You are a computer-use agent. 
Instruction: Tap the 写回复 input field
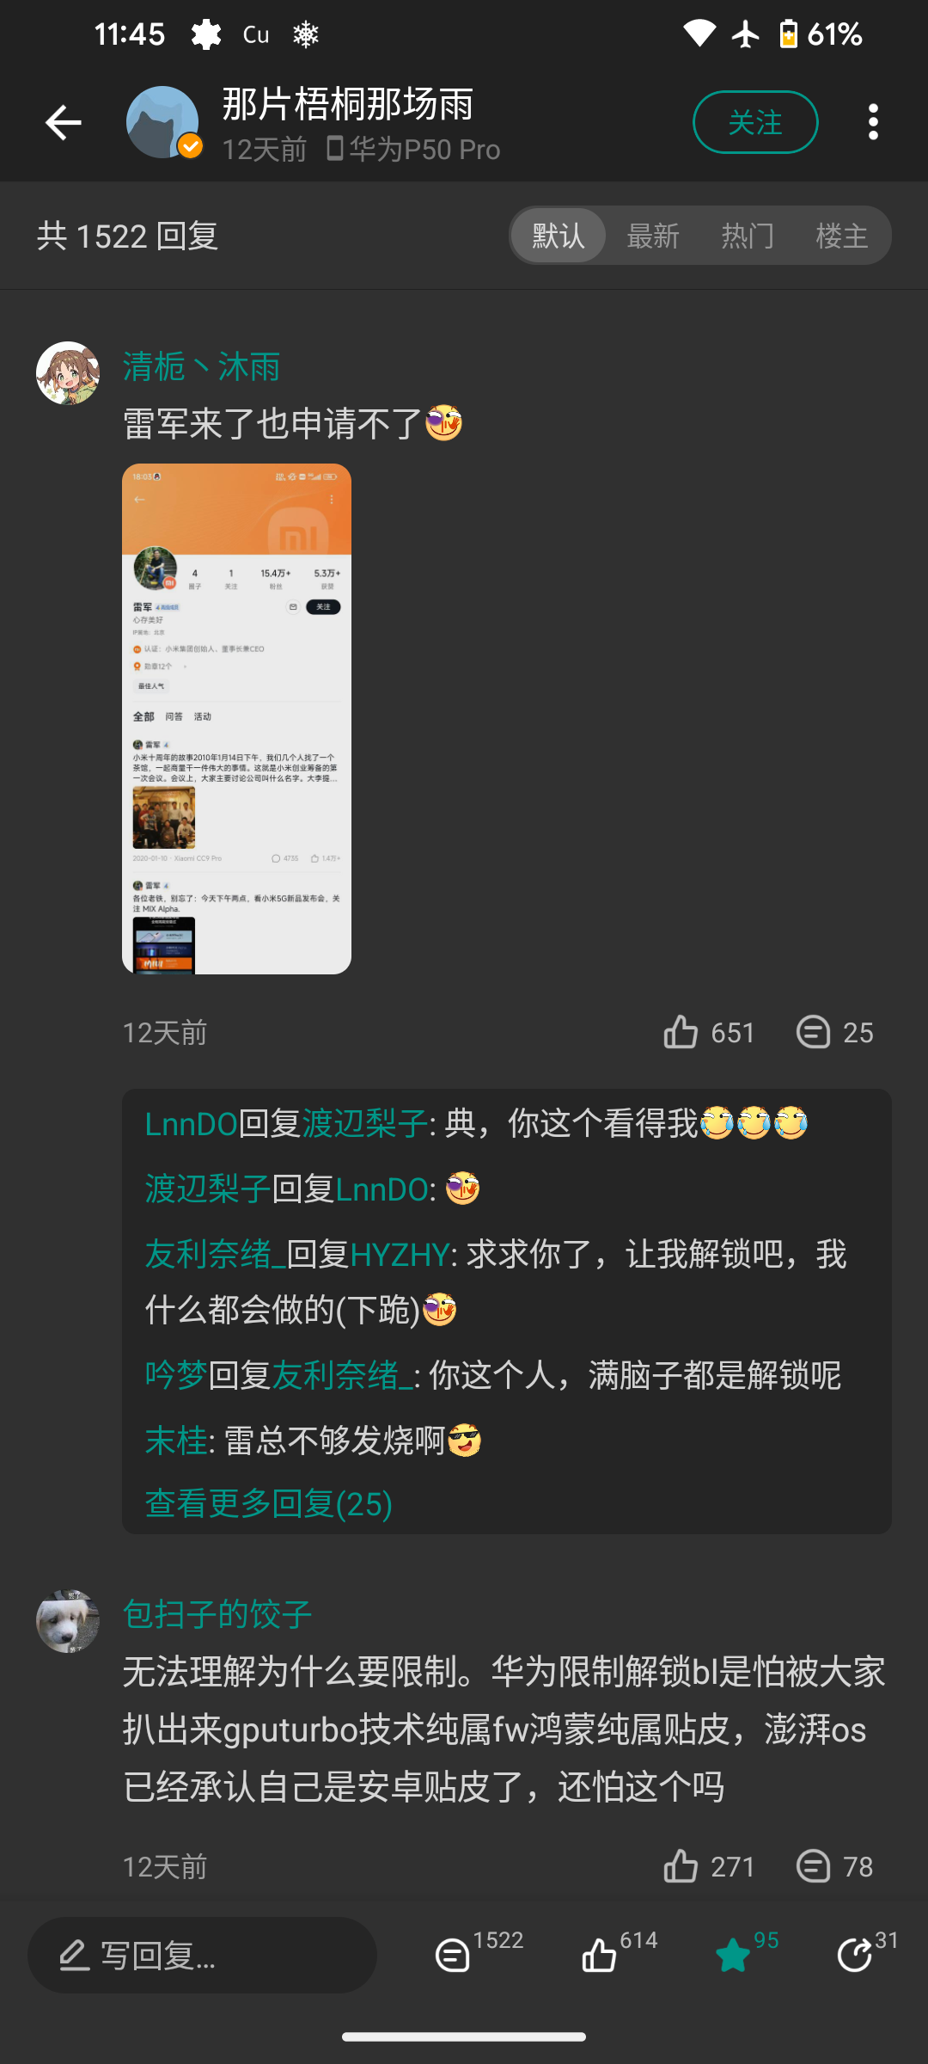(202, 1955)
